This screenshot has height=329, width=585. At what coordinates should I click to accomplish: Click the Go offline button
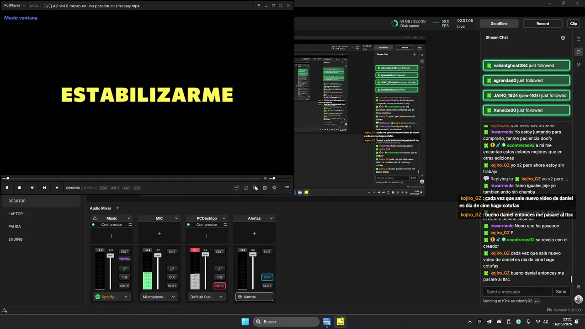(x=499, y=24)
